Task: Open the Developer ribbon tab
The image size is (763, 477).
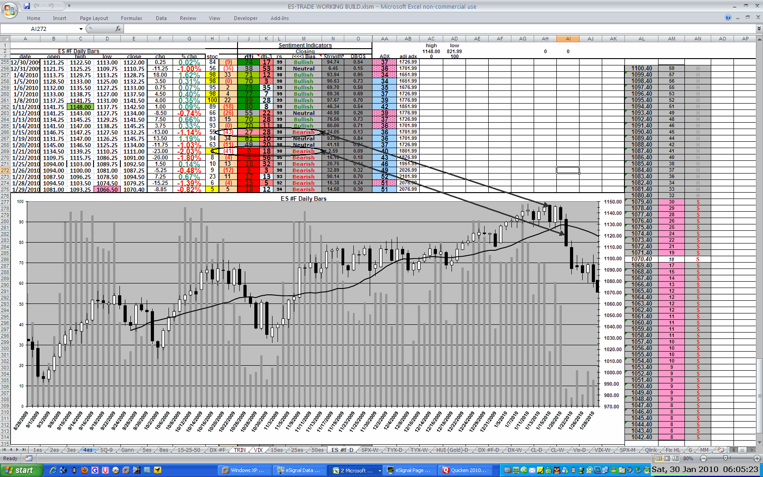Action: click(x=246, y=18)
